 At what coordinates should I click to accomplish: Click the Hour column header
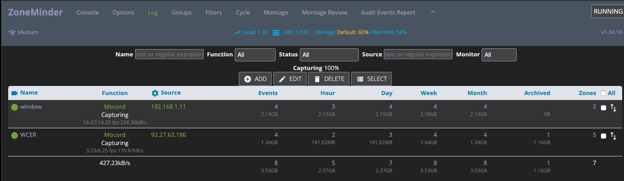(327, 93)
